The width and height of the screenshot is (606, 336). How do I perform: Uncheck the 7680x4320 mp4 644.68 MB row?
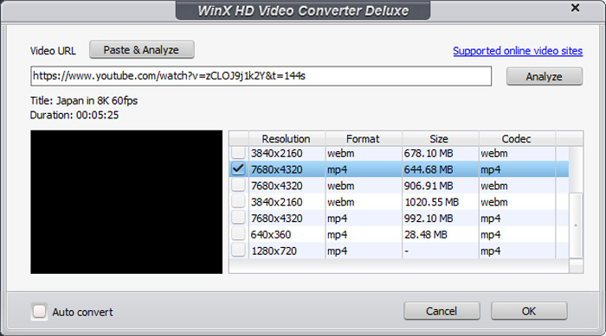238,169
